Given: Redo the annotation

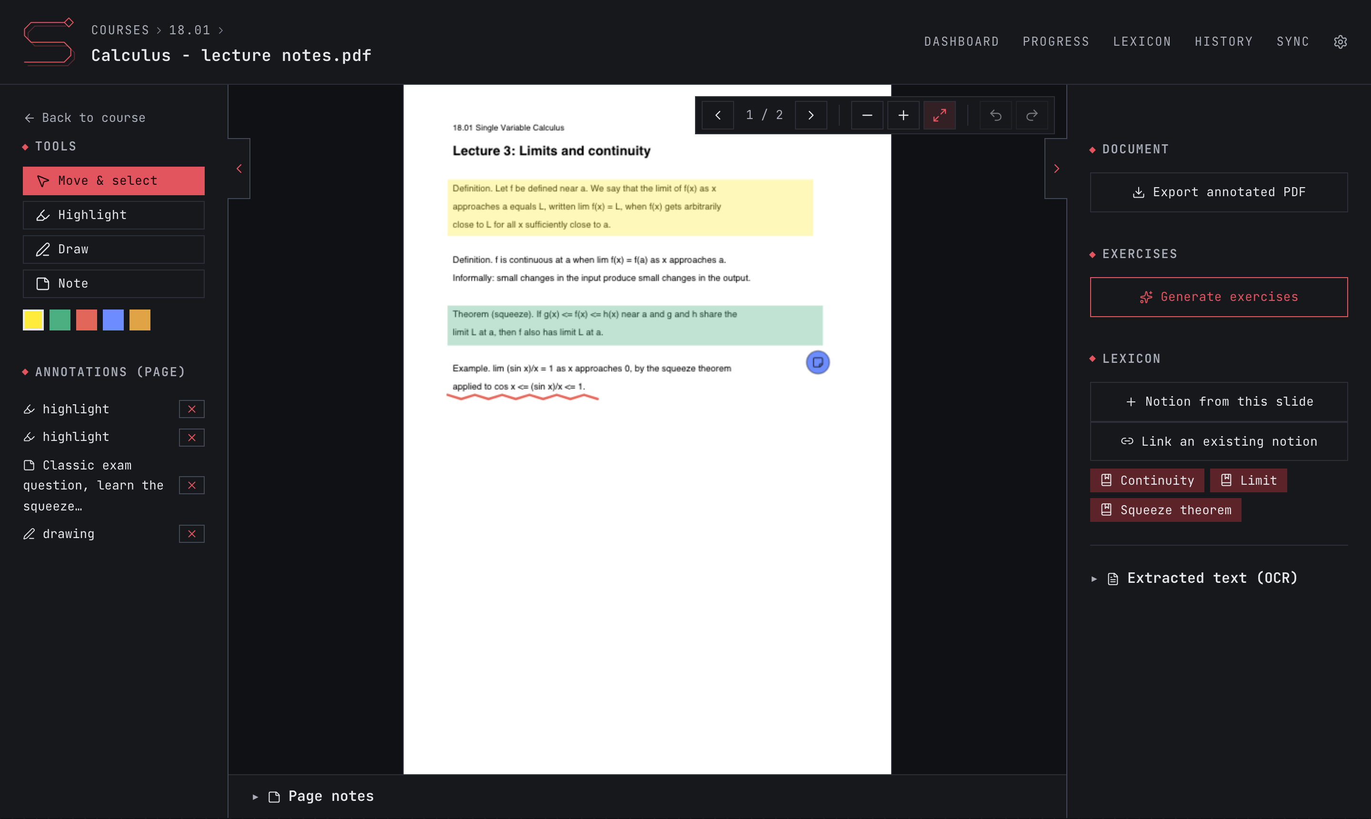Looking at the screenshot, I should (1032, 115).
